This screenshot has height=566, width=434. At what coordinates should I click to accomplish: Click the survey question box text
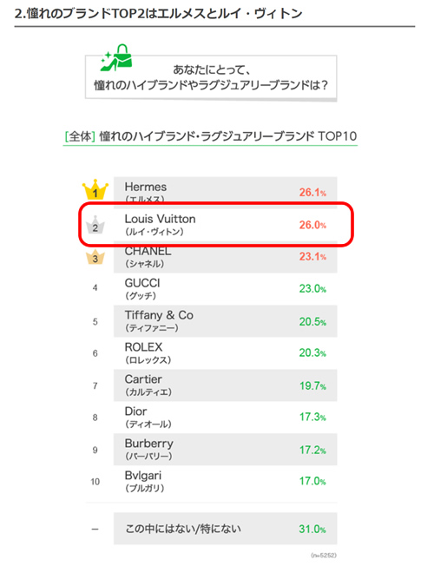tap(211, 77)
